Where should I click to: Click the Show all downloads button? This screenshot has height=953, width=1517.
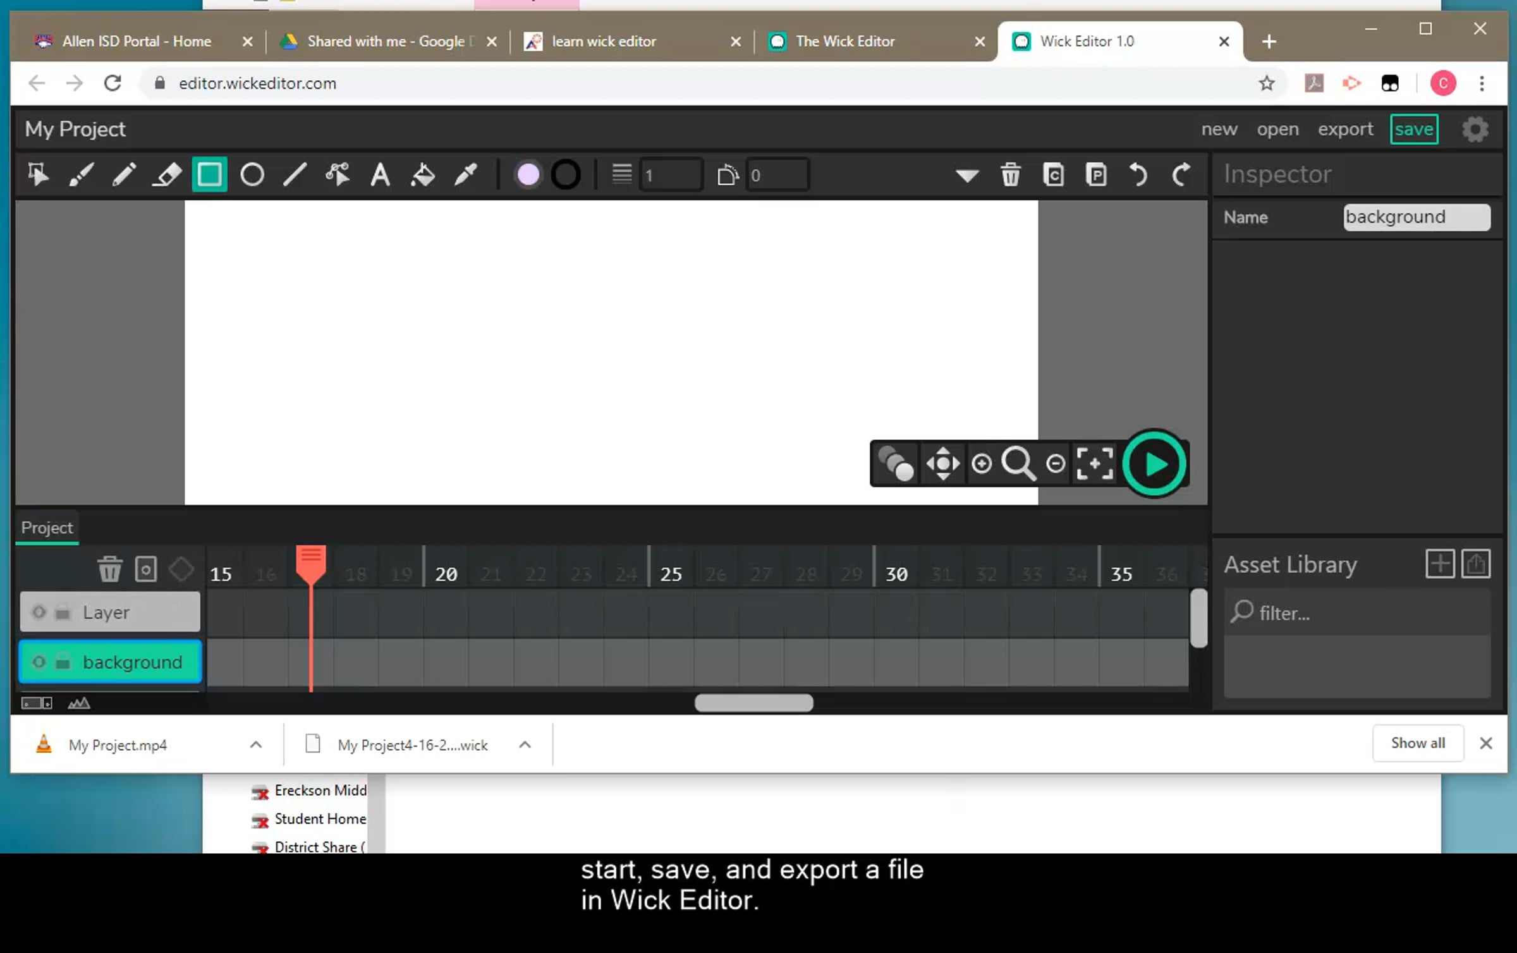pos(1418,743)
